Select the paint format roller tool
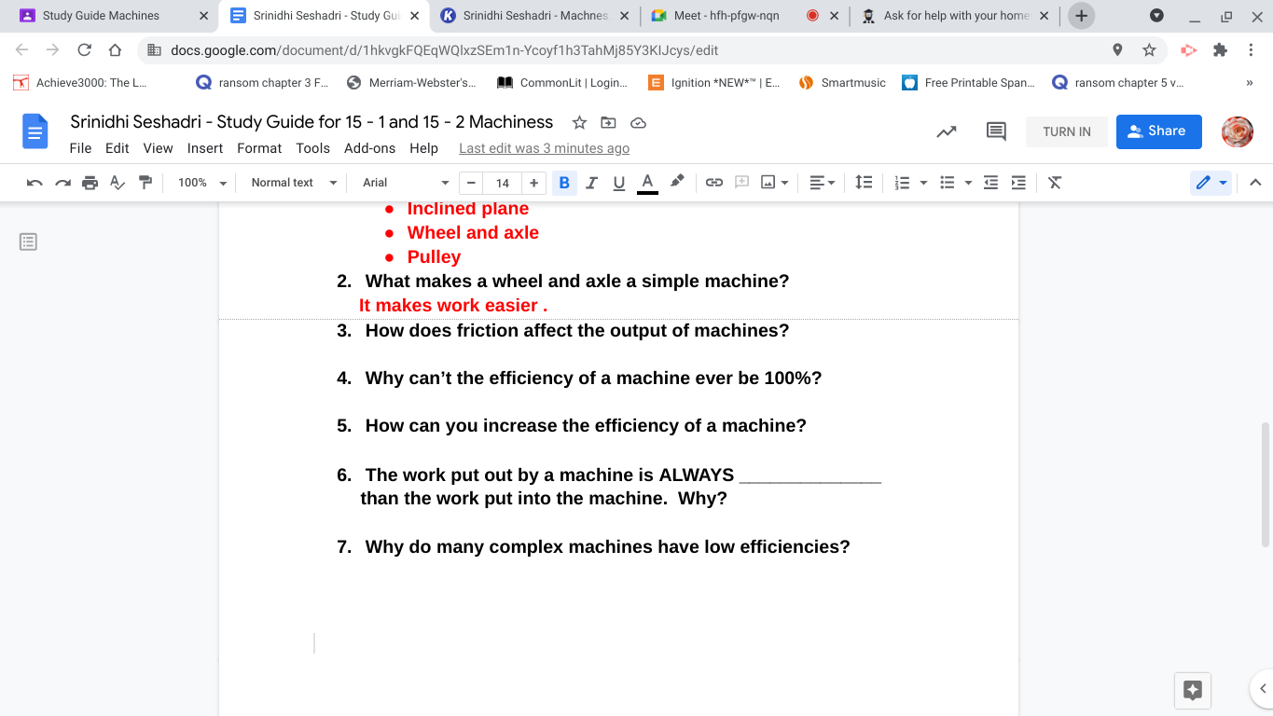This screenshot has height=716, width=1273. (x=145, y=183)
